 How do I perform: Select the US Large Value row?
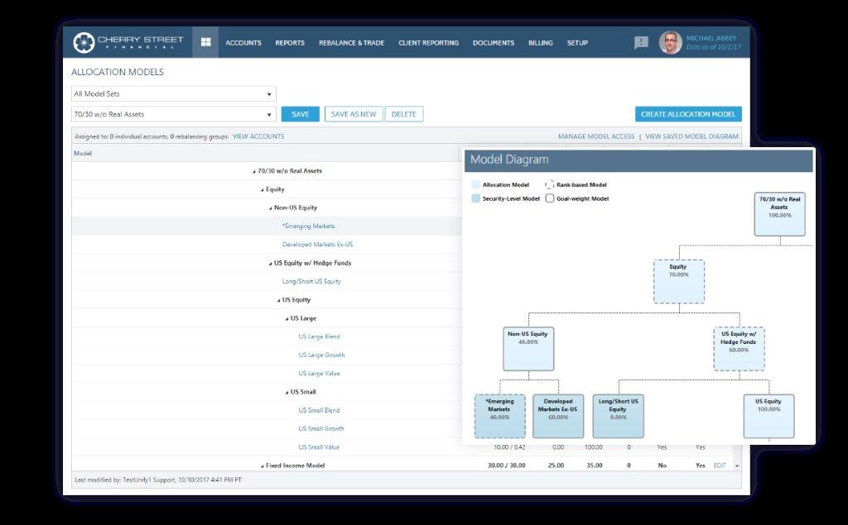[319, 373]
